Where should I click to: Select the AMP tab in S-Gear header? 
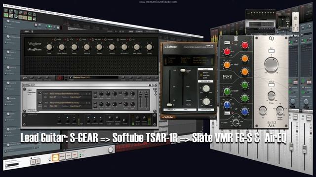pos(27,31)
